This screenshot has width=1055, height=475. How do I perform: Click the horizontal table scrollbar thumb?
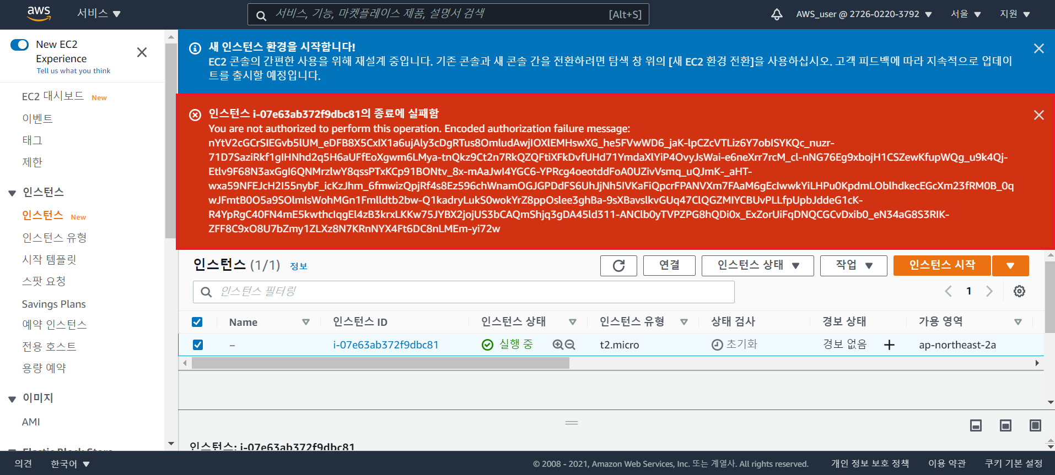coord(380,363)
